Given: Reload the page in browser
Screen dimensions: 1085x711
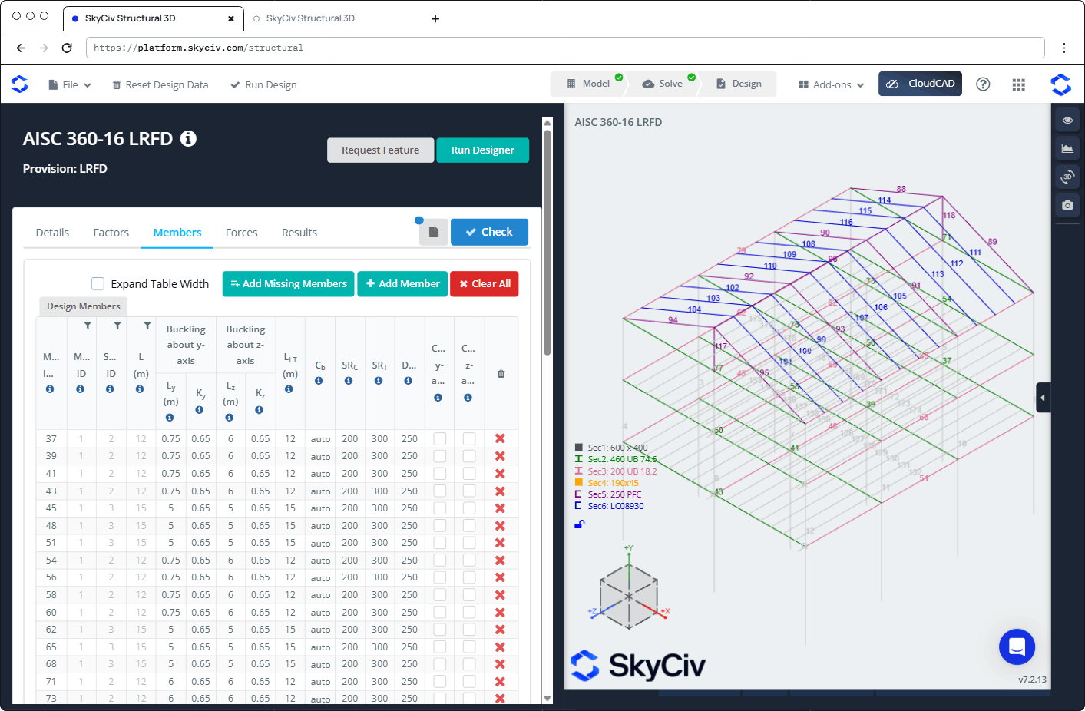Looking at the screenshot, I should 67,48.
